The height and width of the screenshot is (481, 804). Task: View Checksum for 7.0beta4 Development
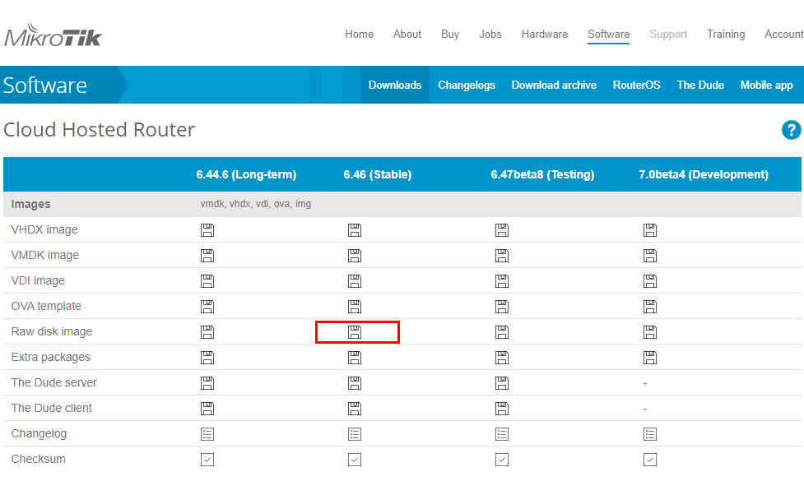coord(649,460)
